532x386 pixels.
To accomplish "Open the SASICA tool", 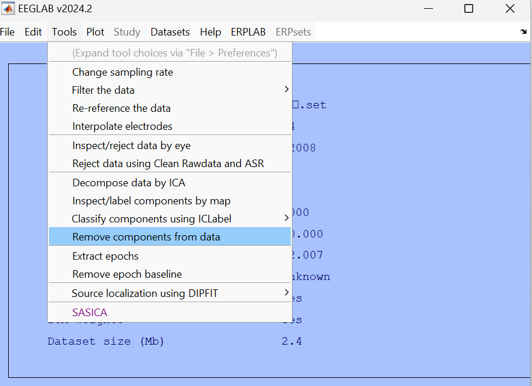I will pos(170,312).
